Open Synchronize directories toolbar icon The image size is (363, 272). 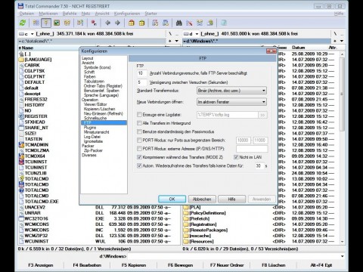tap(200, 23)
